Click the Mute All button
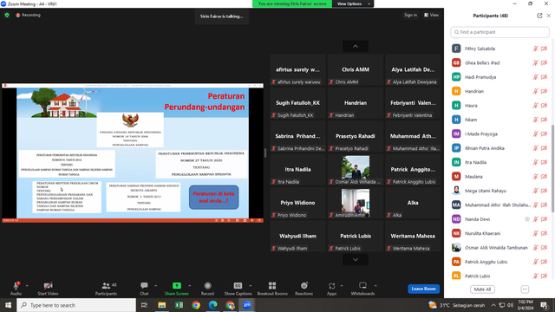This screenshot has height=312, width=555. pyautogui.click(x=482, y=289)
